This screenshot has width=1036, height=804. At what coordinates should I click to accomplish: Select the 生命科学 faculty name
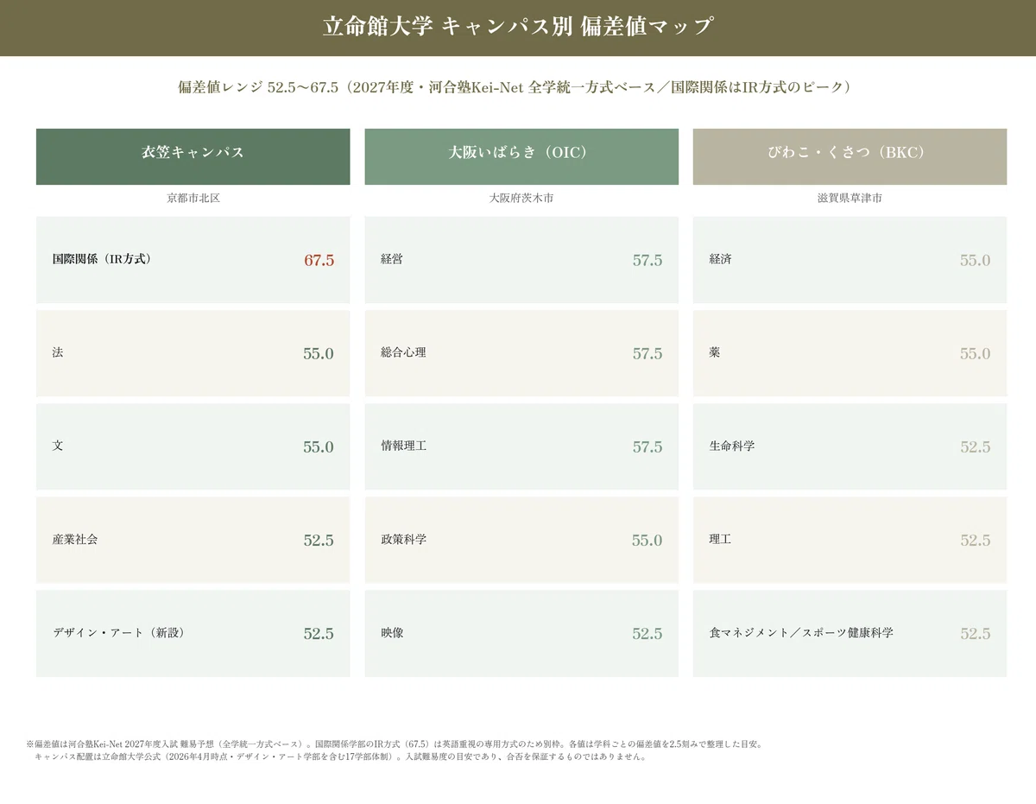[731, 446]
